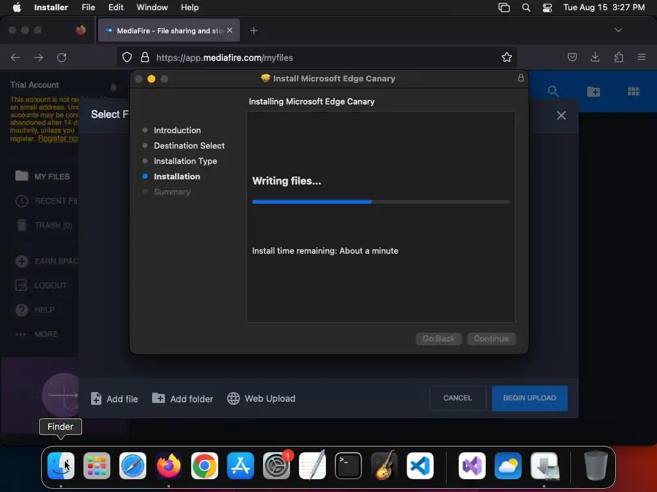Click the Installer app icon in dock

point(544,466)
